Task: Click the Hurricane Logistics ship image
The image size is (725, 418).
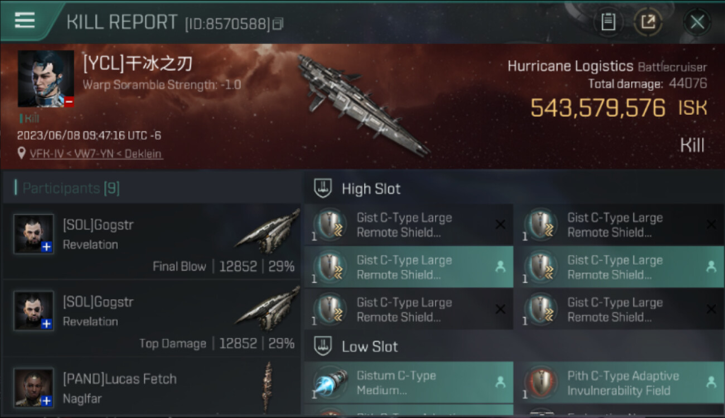Action: (363, 105)
